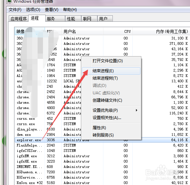Select the igfxCUISer... process row
This screenshot has height=185, width=190.
point(102,151)
